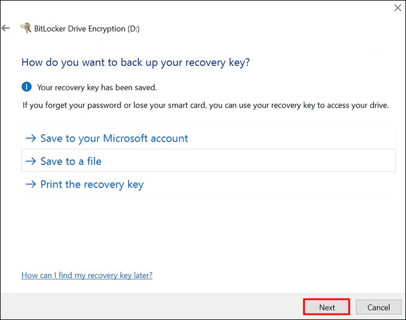This screenshot has height=320, width=406.
Task: Click the blue information icon
Action: (x=26, y=87)
